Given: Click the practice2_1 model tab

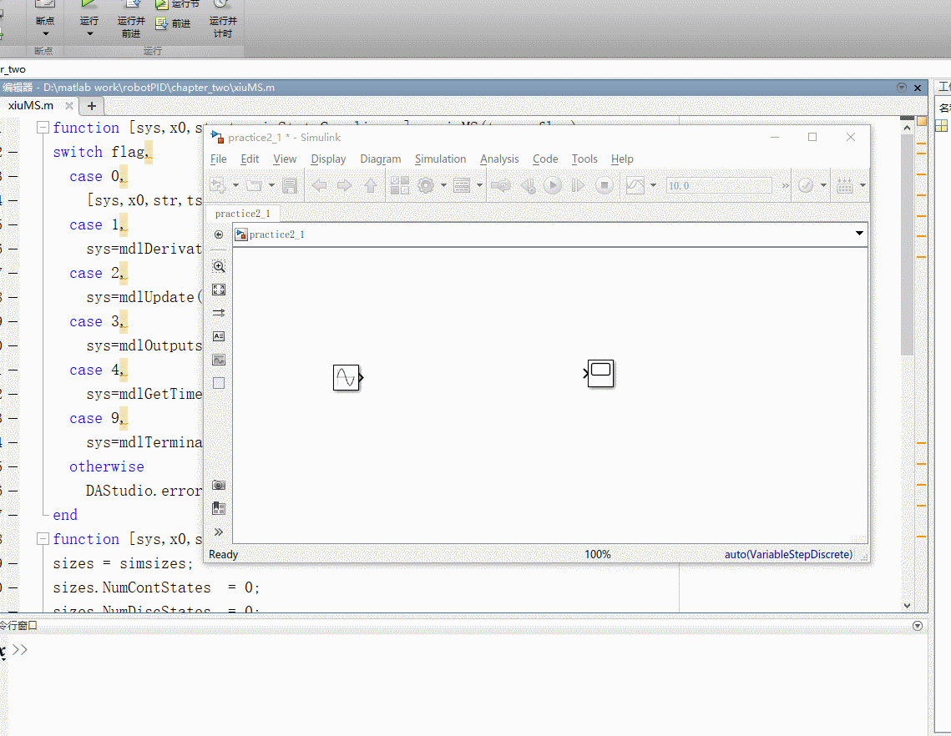Looking at the screenshot, I should 243,214.
